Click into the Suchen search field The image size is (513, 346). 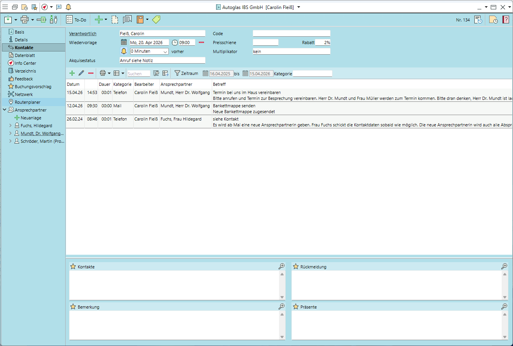(x=139, y=73)
